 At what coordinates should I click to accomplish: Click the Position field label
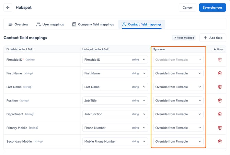tap(12, 100)
